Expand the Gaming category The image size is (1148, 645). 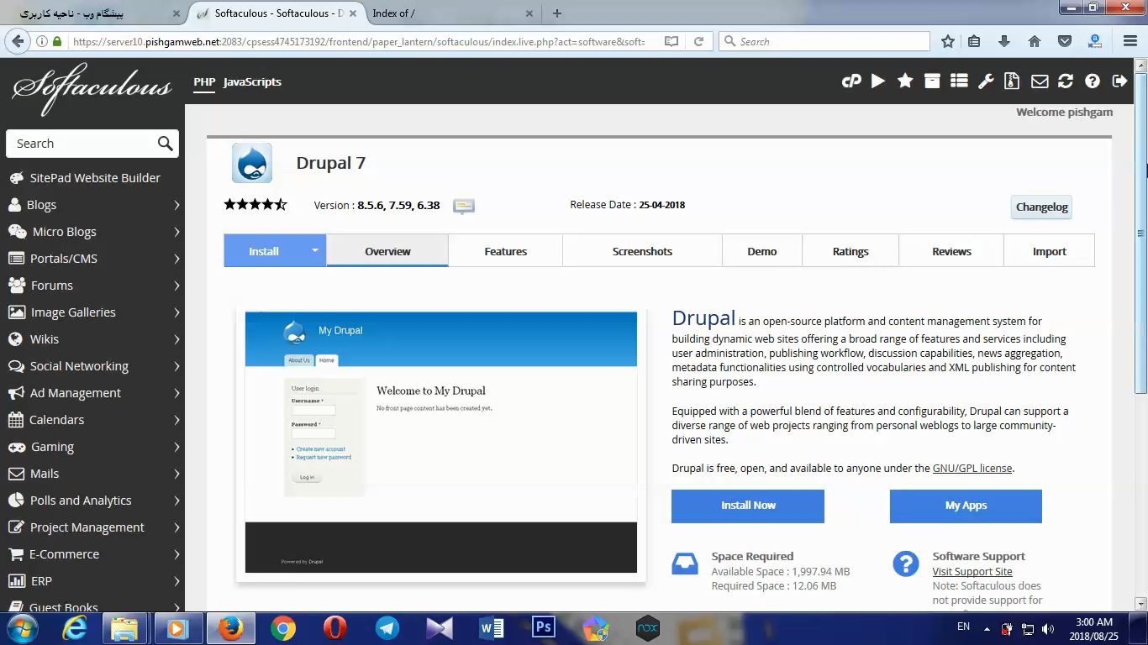click(176, 447)
